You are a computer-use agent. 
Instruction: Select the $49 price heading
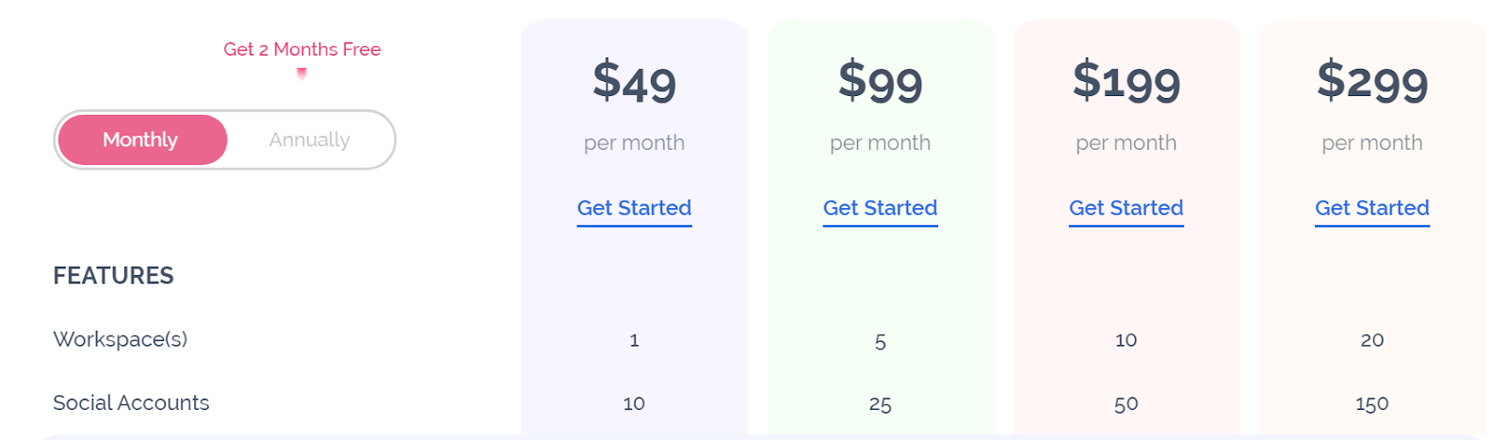pos(634,81)
